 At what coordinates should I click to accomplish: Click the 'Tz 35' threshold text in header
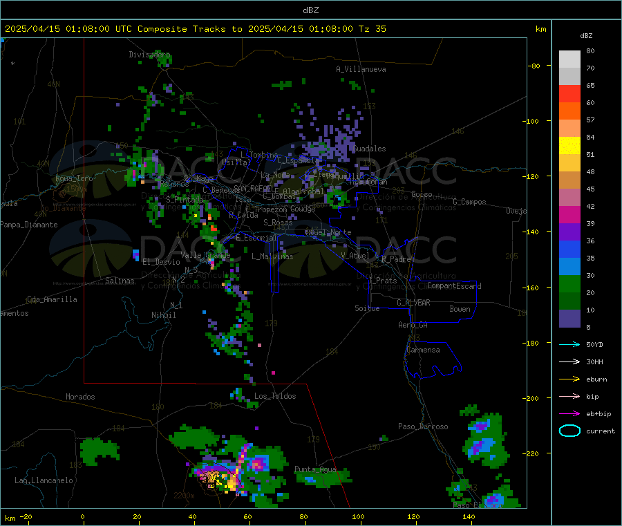pyautogui.click(x=372, y=29)
